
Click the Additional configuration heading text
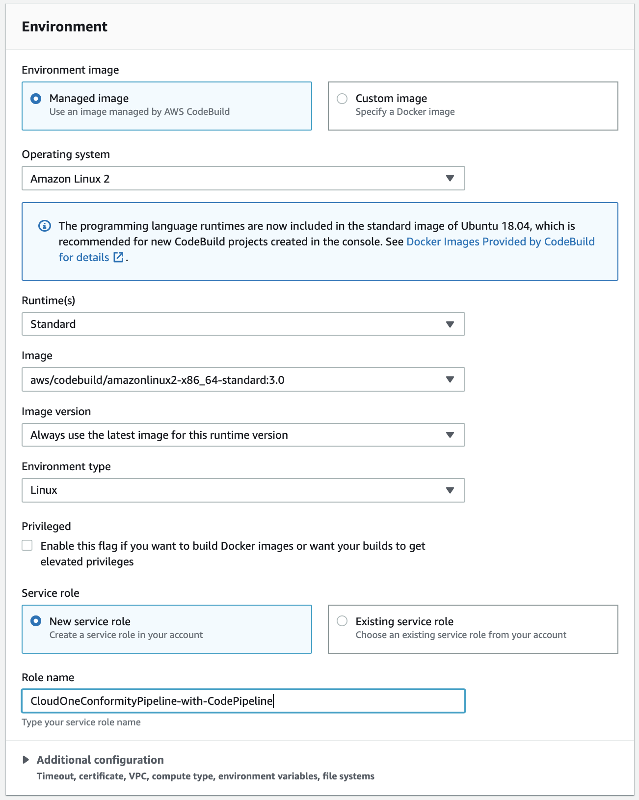[x=100, y=760]
